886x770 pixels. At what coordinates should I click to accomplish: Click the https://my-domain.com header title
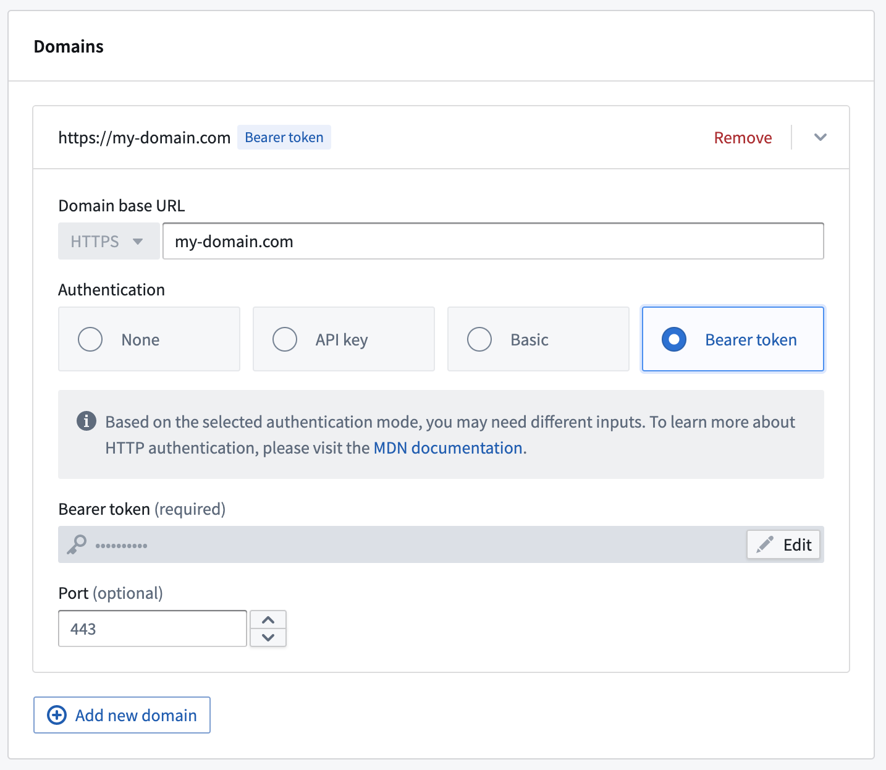145,137
